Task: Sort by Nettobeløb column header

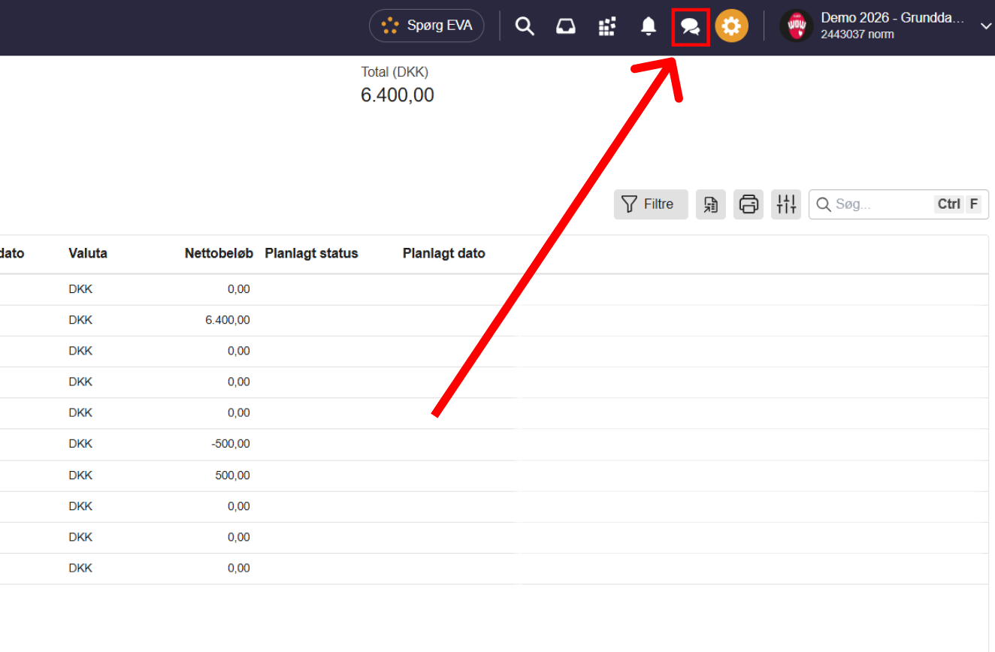Action: coord(219,254)
